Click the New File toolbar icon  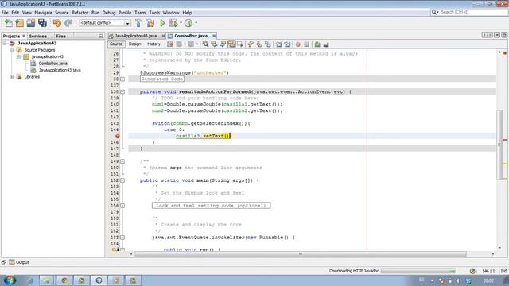(x=9, y=23)
